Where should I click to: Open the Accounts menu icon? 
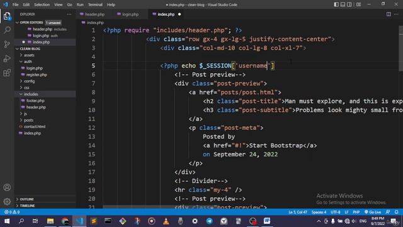click(7, 187)
